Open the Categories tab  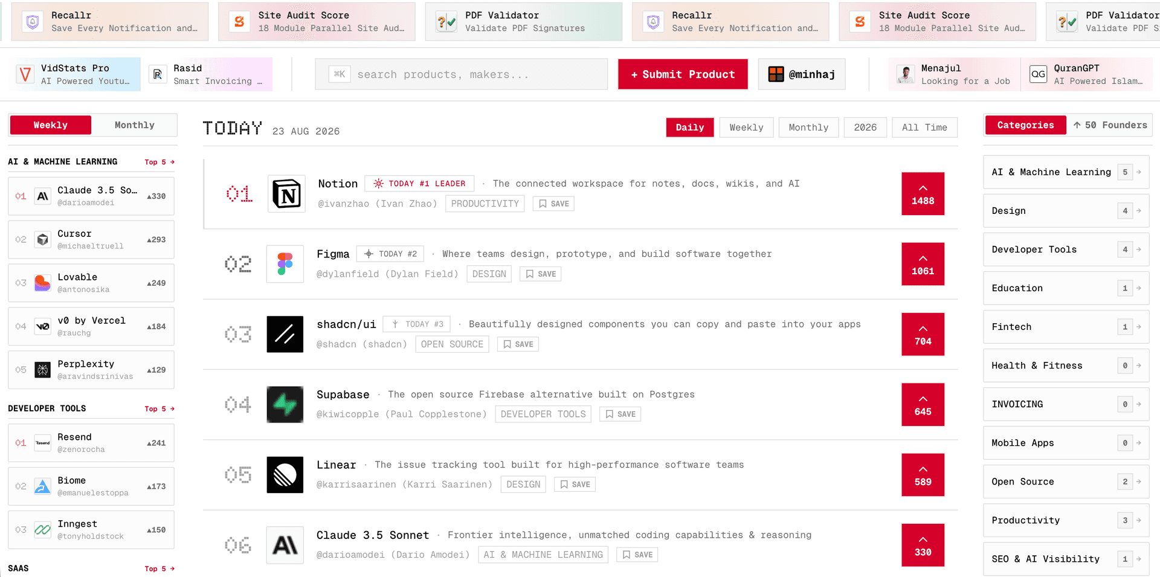(x=1025, y=125)
